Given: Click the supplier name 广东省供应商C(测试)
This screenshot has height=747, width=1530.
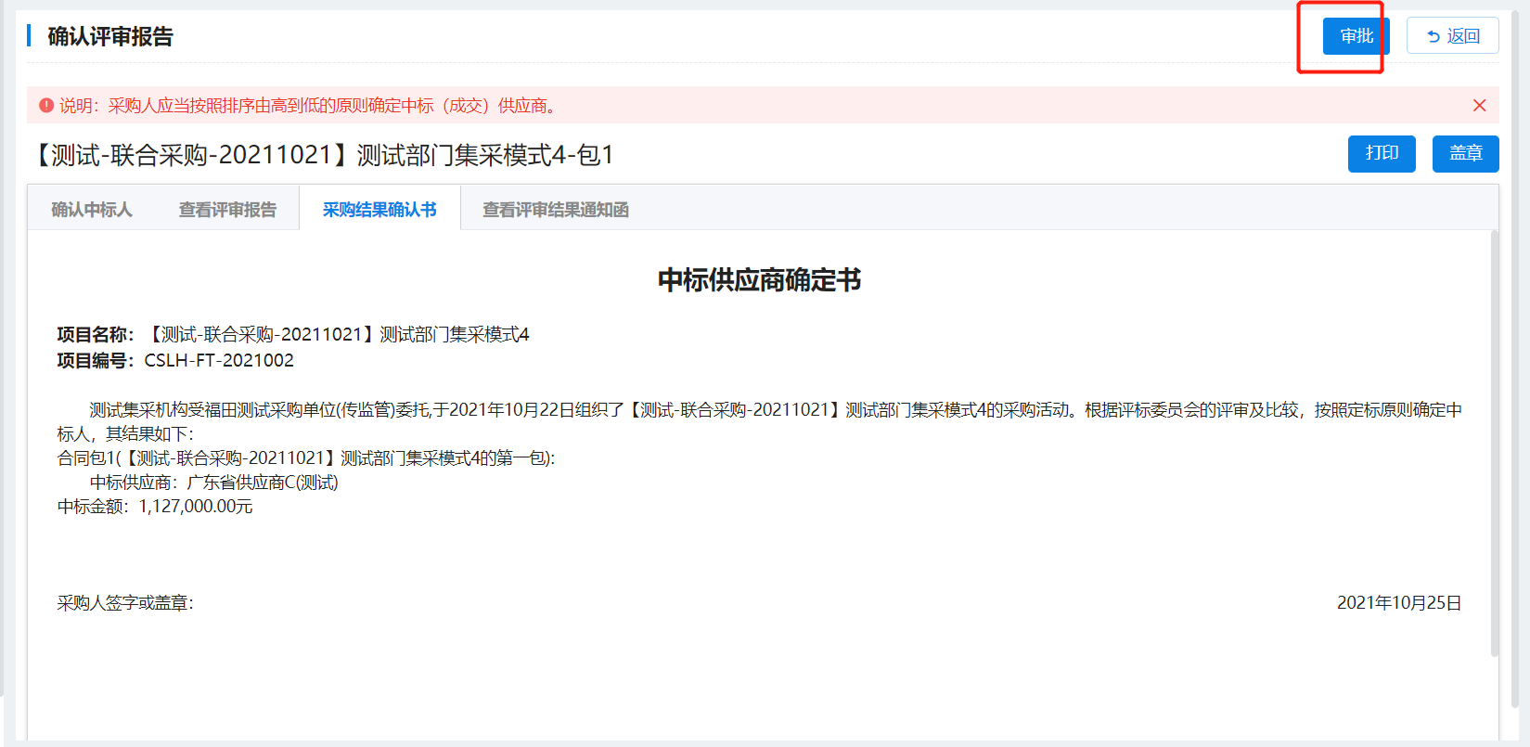Looking at the screenshot, I should tap(263, 483).
